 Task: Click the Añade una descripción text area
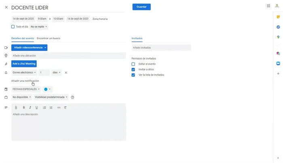click(69, 126)
